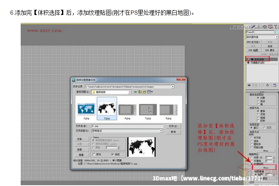
Task: Enable the 反转 checkbox
Action: tap(258, 121)
